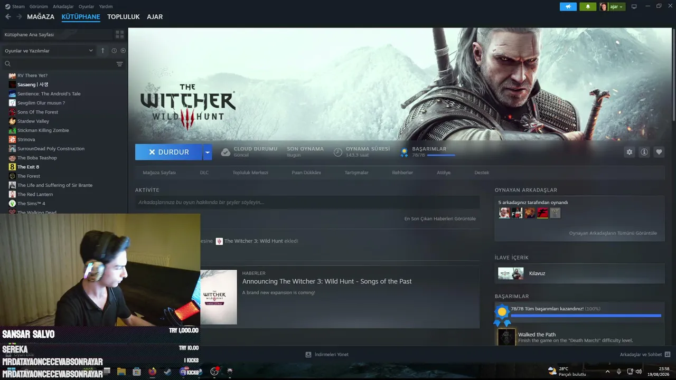Select The Sims 4 in the library list
The image size is (676, 380).
point(31,204)
